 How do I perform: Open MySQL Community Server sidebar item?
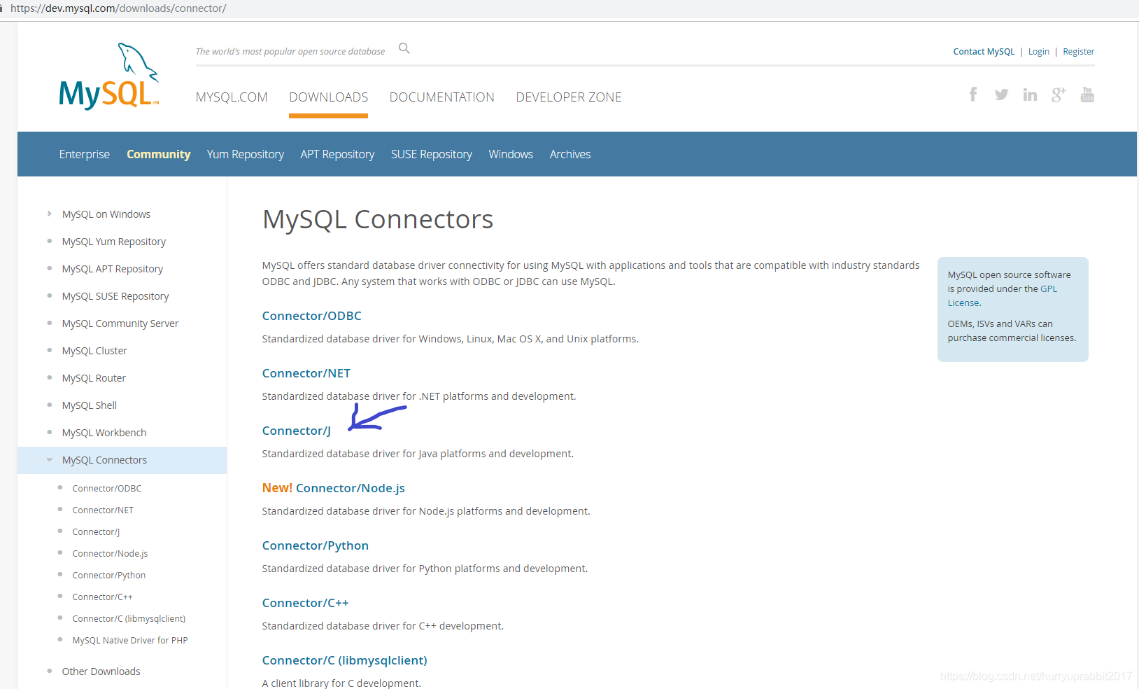tap(120, 323)
